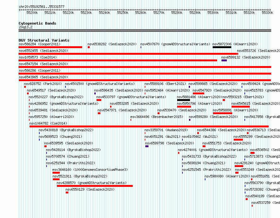Open the nsv4501500 (gnomADStructuralVariants) label

(100, 84)
